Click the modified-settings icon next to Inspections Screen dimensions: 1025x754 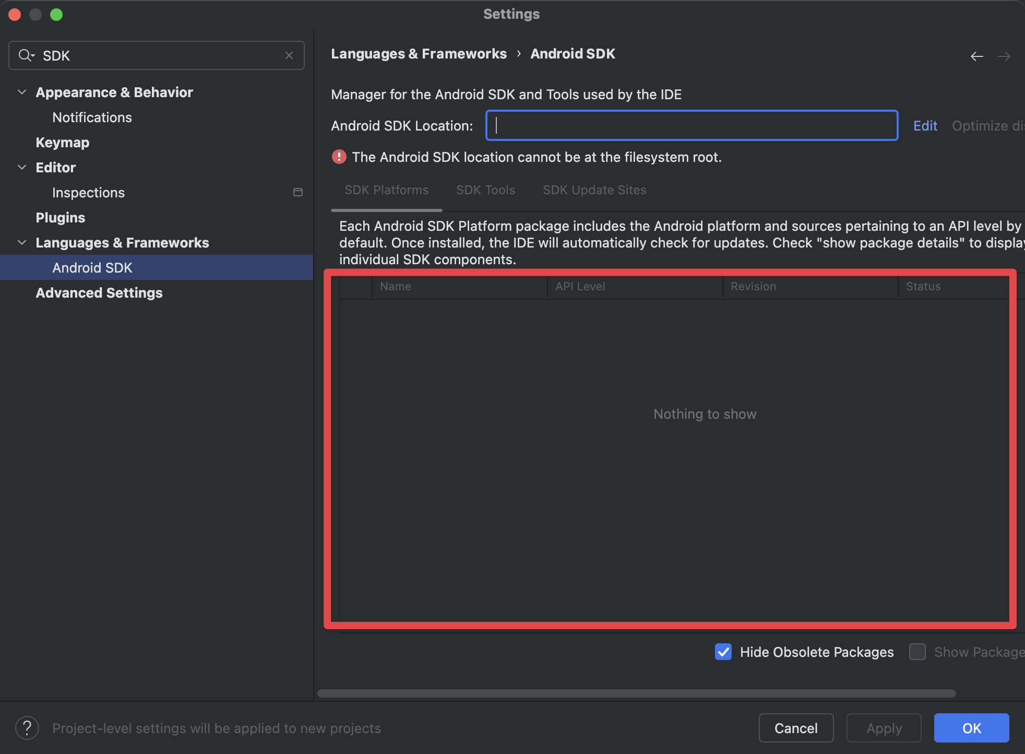pos(298,192)
